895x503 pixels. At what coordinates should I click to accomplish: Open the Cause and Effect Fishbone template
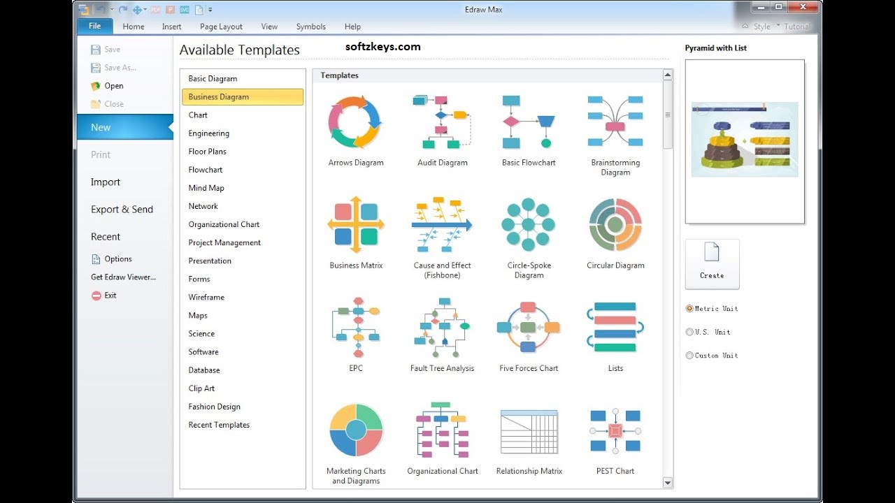click(443, 238)
